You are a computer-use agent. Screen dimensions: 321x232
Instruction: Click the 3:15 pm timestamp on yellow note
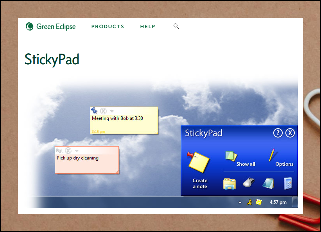coord(98,132)
